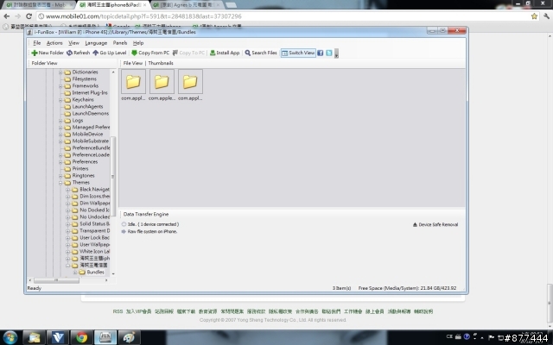Click Device Safe Removal
553x345 pixels.
click(435, 224)
